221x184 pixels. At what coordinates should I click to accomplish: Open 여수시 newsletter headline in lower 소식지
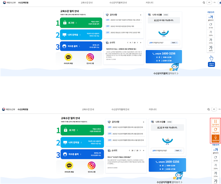119,157
